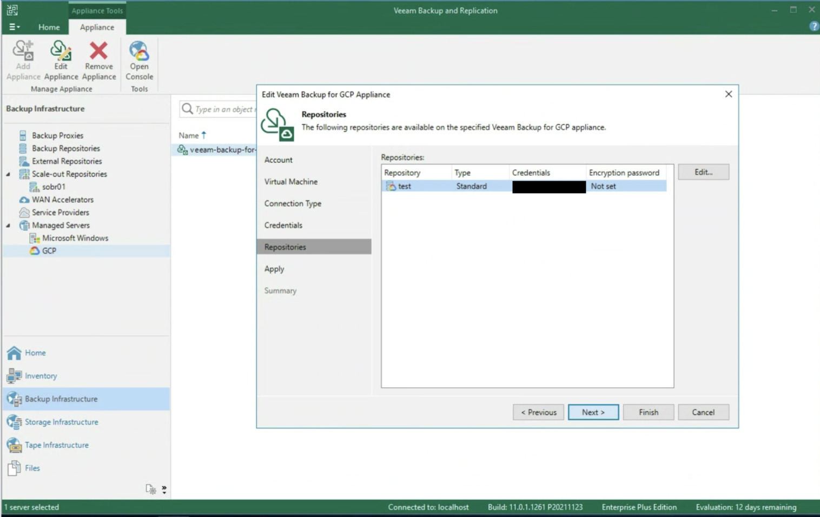820x517 pixels.
Task: Click 'Enterprise Plus Edition' status text
Action: (639, 507)
